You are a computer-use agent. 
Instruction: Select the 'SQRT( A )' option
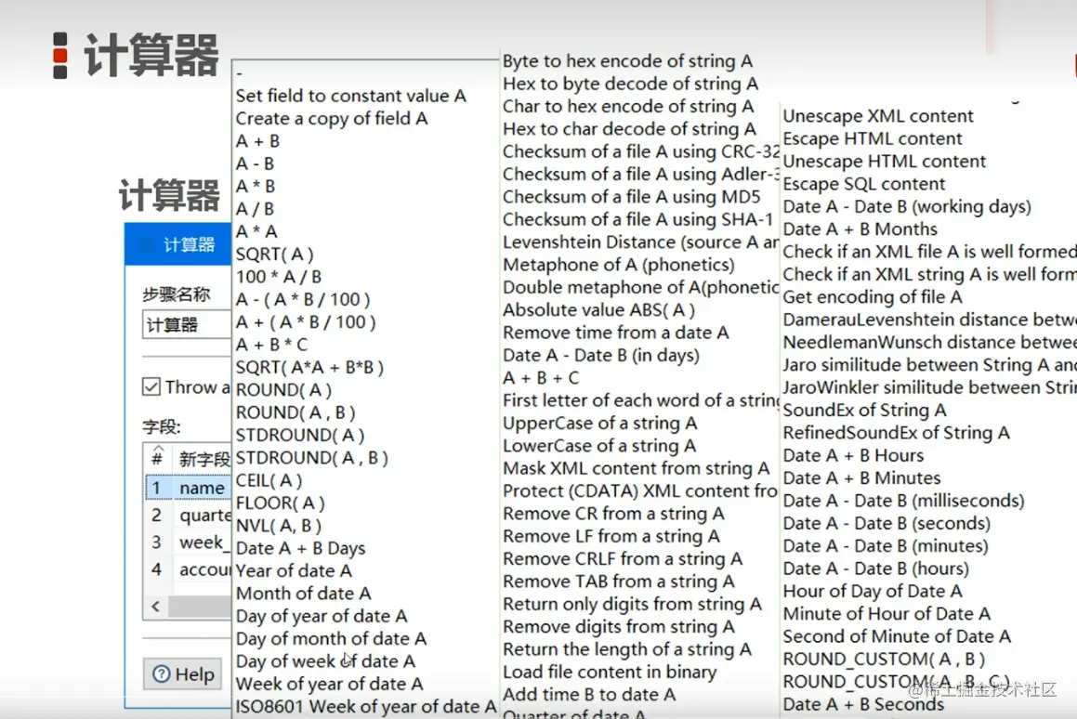tap(275, 255)
